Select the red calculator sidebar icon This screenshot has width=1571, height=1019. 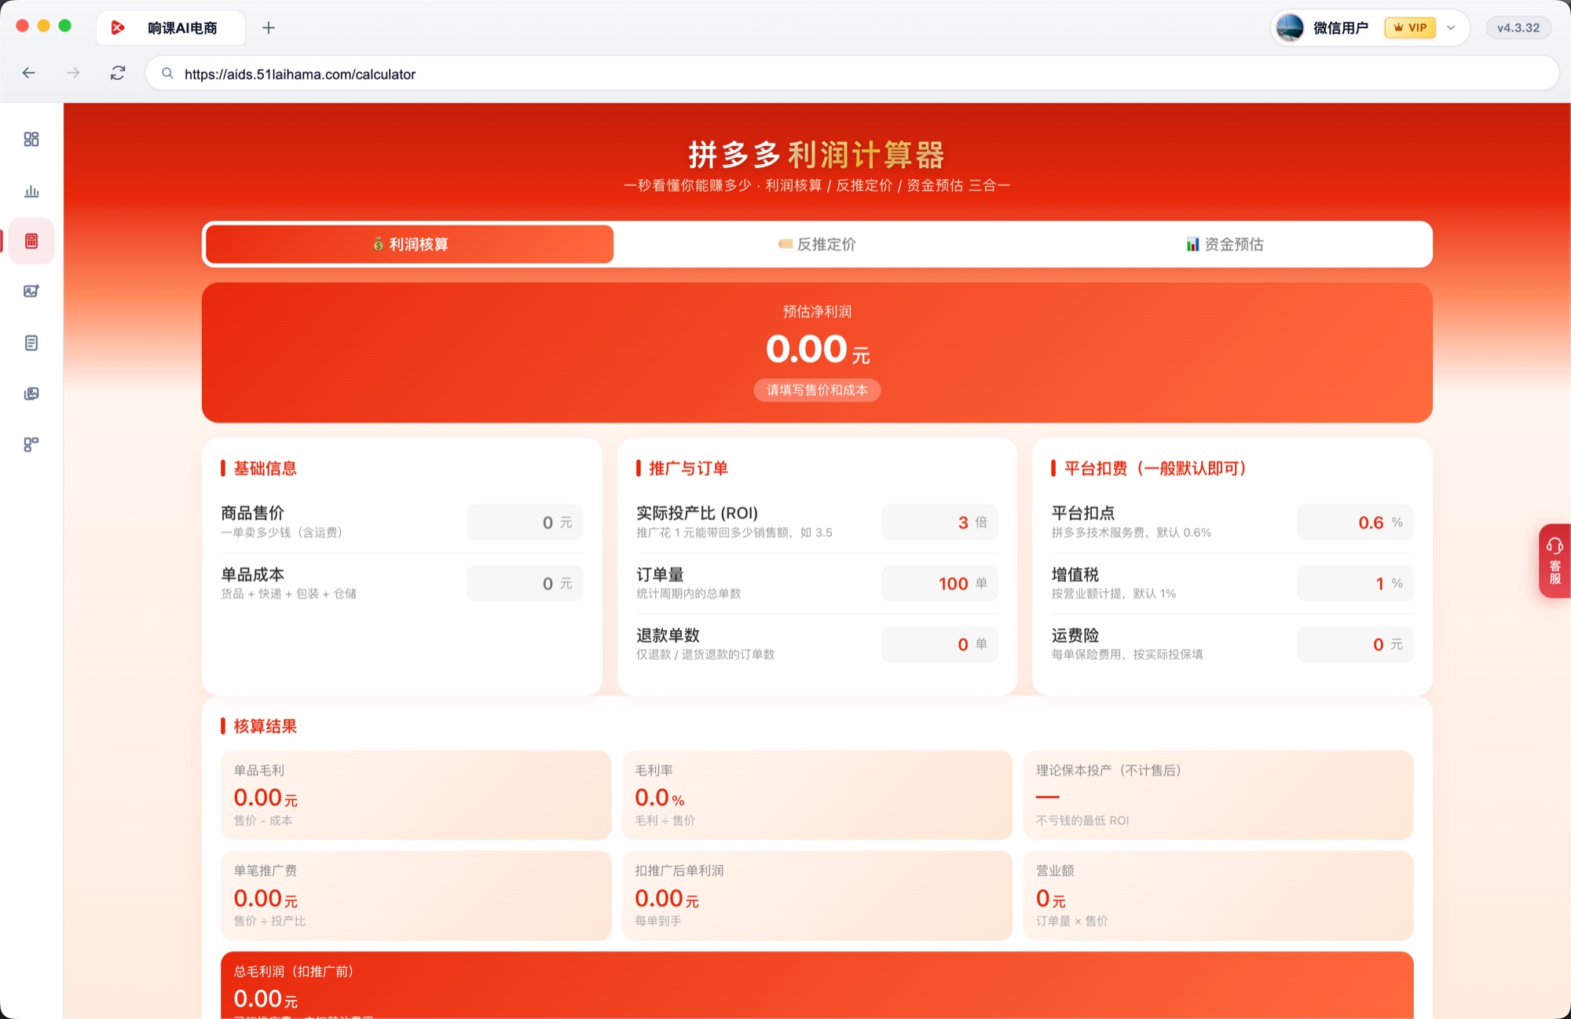31,241
